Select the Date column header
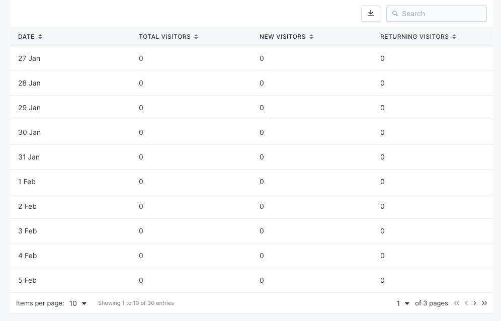Viewport: 501px width, 321px height. (27, 36)
